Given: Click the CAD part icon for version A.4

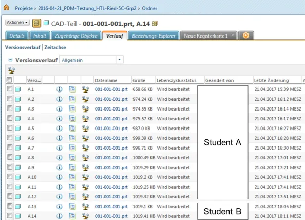Looking at the screenshot, I should pyautogui.click(x=18, y=119).
